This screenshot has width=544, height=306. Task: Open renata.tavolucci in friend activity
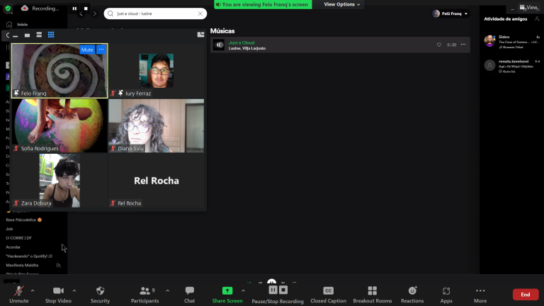[511, 66]
